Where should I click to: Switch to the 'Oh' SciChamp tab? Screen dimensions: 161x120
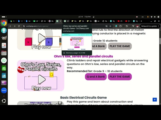click(x=66, y=21)
